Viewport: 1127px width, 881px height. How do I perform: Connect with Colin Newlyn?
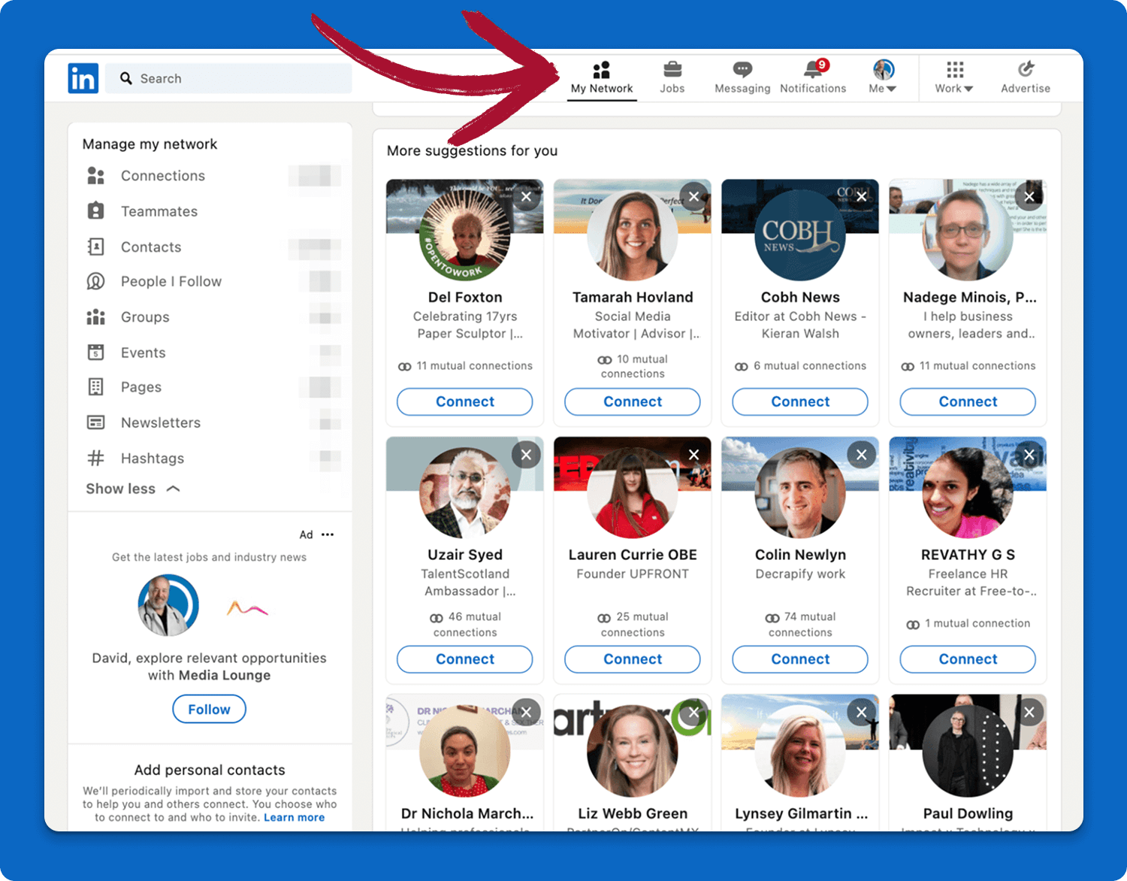click(800, 659)
